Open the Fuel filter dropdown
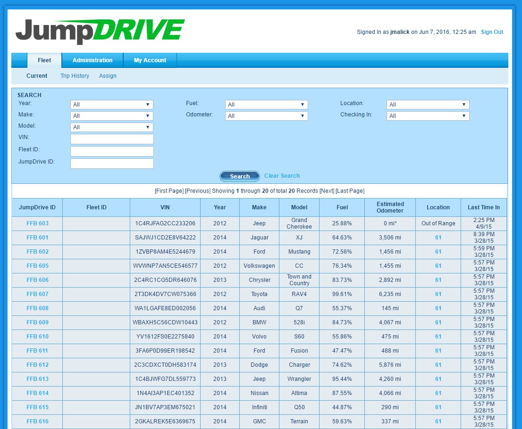The width and height of the screenshot is (522, 429). pos(267,105)
